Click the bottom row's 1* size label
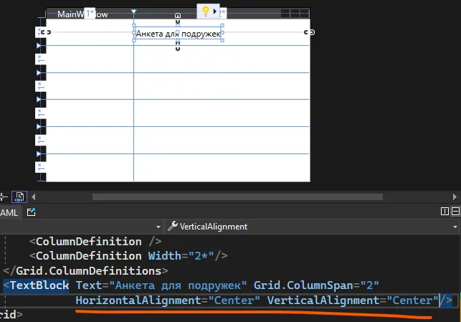 click(40, 167)
